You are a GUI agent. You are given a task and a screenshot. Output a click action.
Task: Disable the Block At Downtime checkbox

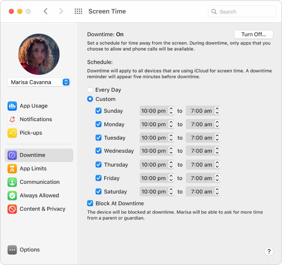pos(90,204)
